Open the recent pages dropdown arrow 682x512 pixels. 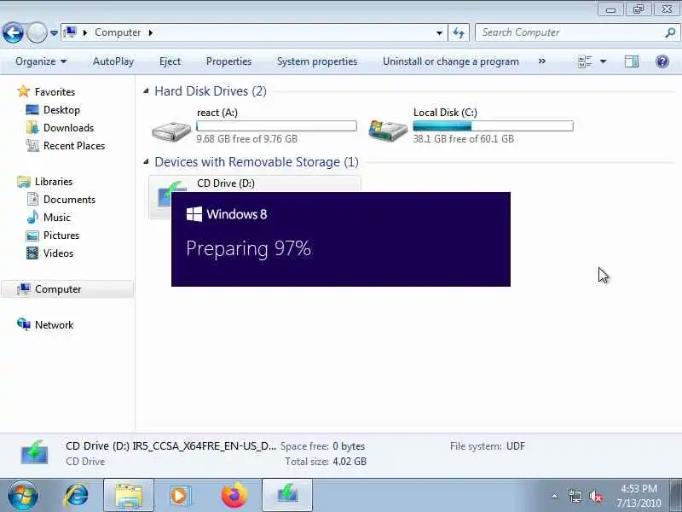pos(54,32)
